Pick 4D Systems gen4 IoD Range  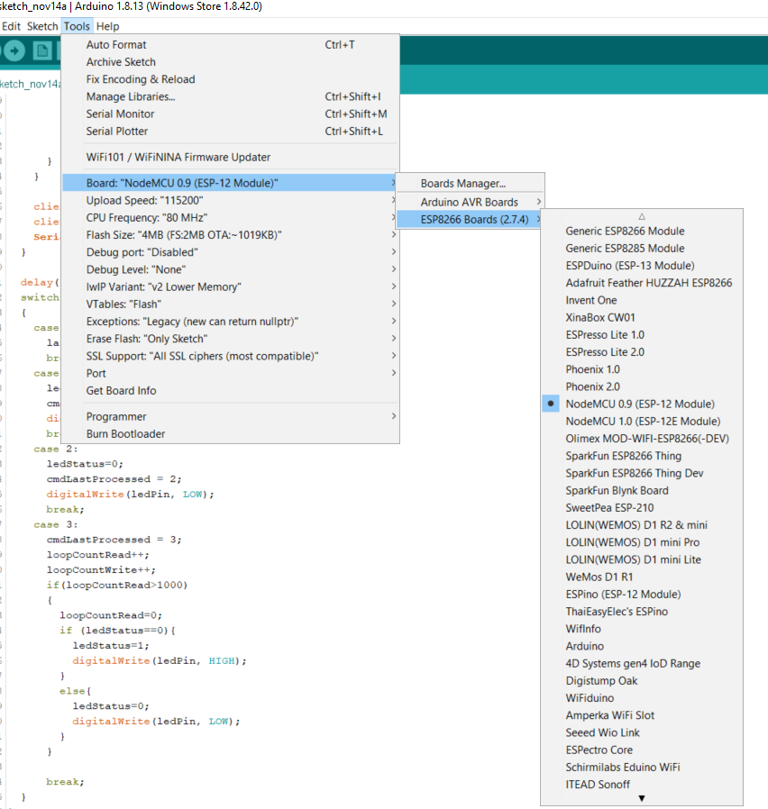pos(642,663)
